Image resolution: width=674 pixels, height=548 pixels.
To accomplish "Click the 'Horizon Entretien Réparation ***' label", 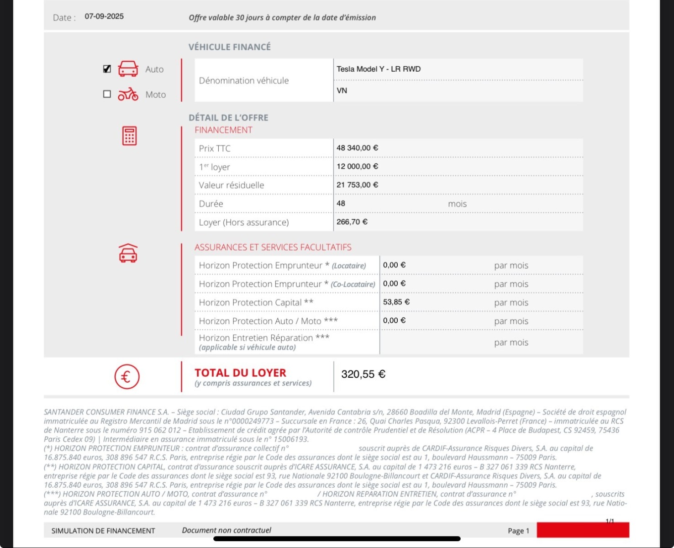I will pyautogui.click(x=264, y=338).
